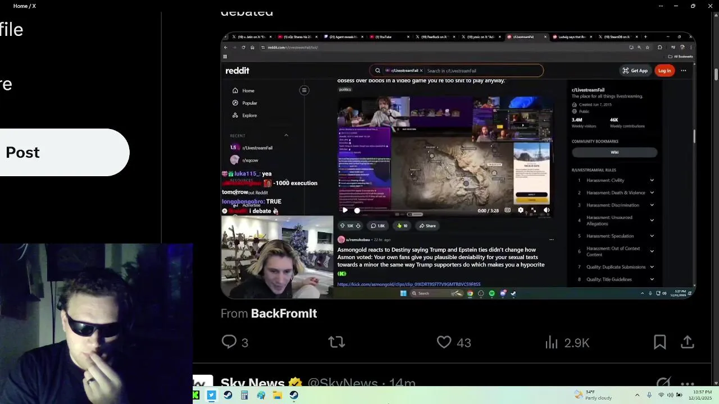Open File Explorer from the taskbar
This screenshot has width=719, height=404.
pos(277,395)
